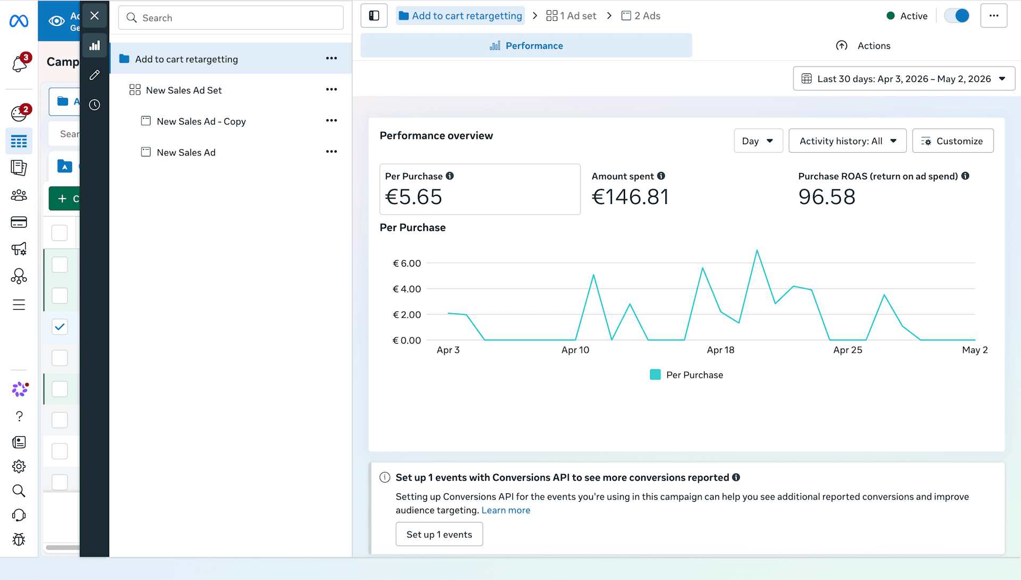1021x580 pixels.
Task: Click the Amount spent €146.81 metric
Action: (x=630, y=189)
